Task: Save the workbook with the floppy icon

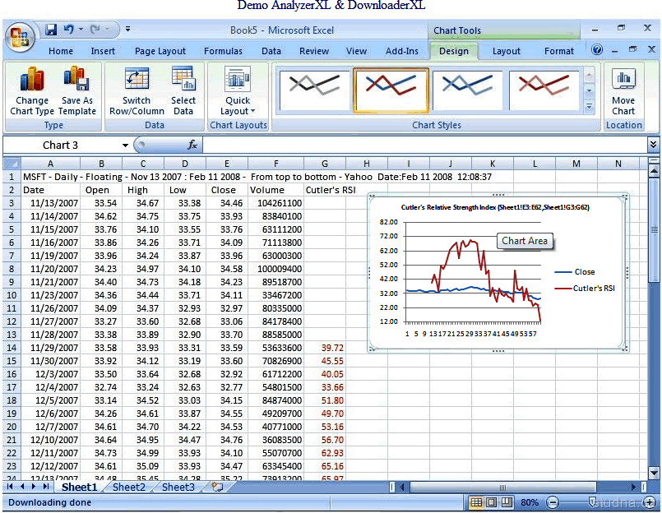Action: (52, 30)
